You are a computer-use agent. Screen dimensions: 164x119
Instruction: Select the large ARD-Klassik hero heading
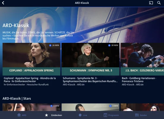[x=16, y=25]
